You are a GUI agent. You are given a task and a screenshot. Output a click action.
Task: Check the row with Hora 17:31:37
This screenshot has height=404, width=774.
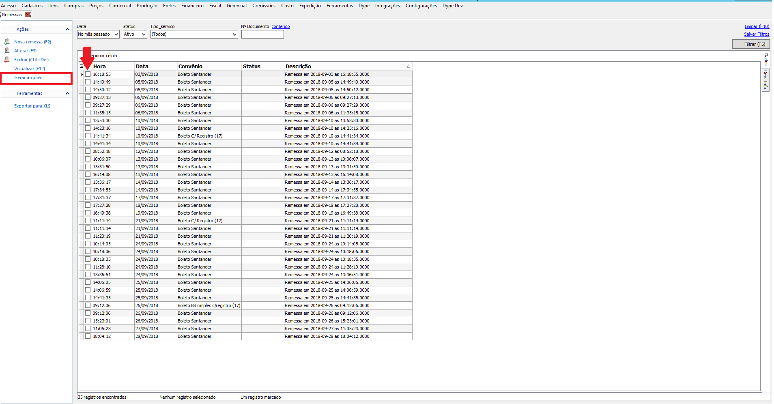(x=88, y=198)
